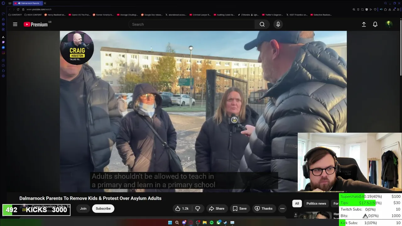Image resolution: width=402 pixels, height=226 pixels.
Task: Open Messenger in the browser sidebar
Action: coord(3,47)
